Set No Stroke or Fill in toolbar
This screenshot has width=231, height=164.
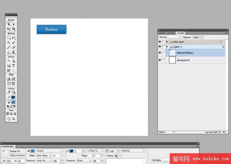[x=11, y=106]
